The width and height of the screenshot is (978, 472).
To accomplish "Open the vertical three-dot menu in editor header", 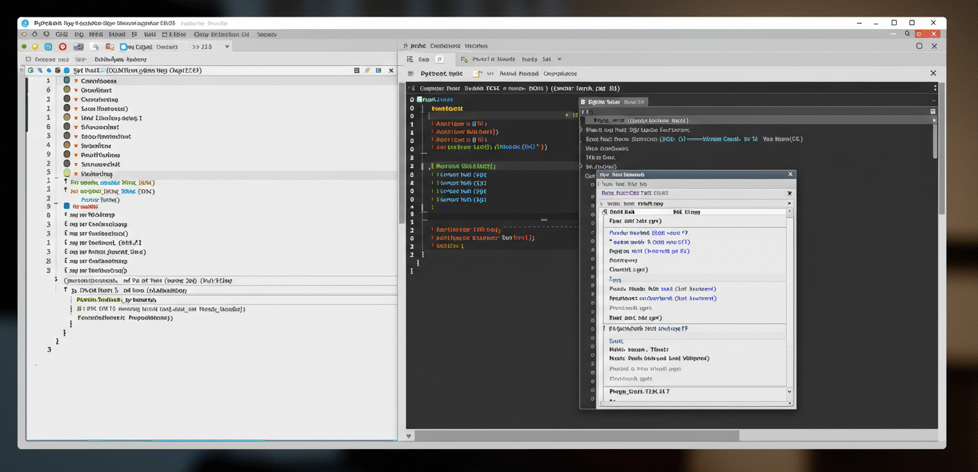I will [935, 88].
